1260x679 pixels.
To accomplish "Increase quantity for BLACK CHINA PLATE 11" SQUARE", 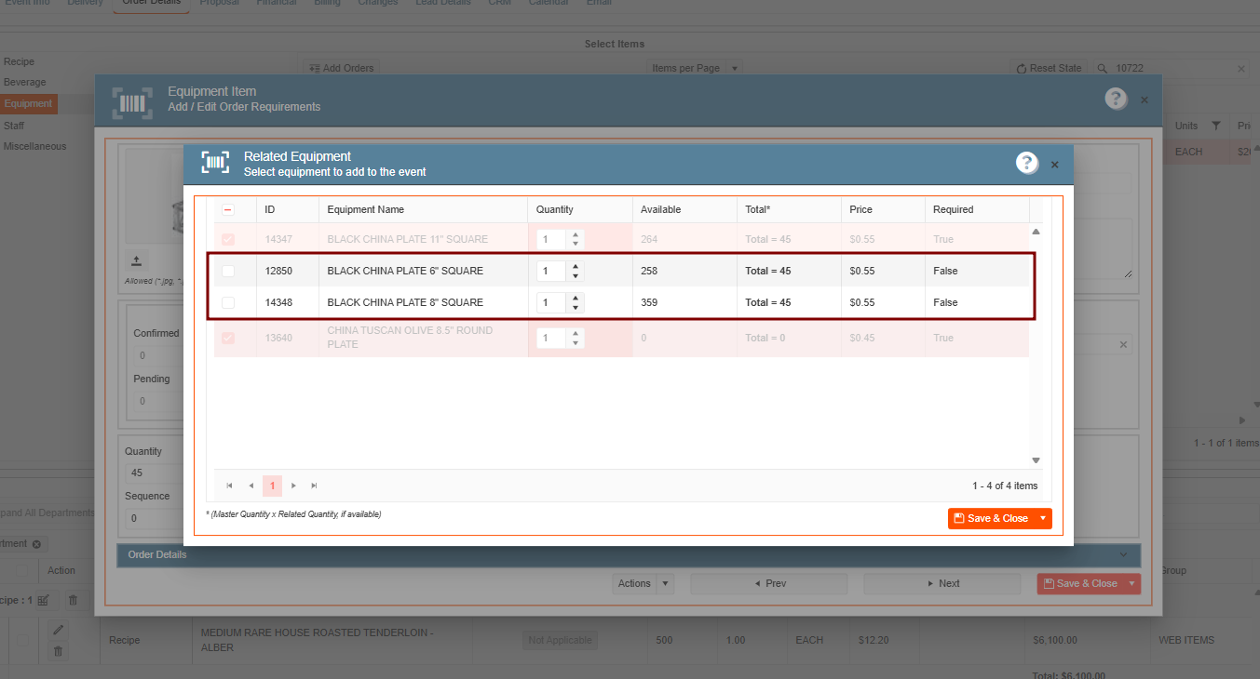I will click(576, 235).
